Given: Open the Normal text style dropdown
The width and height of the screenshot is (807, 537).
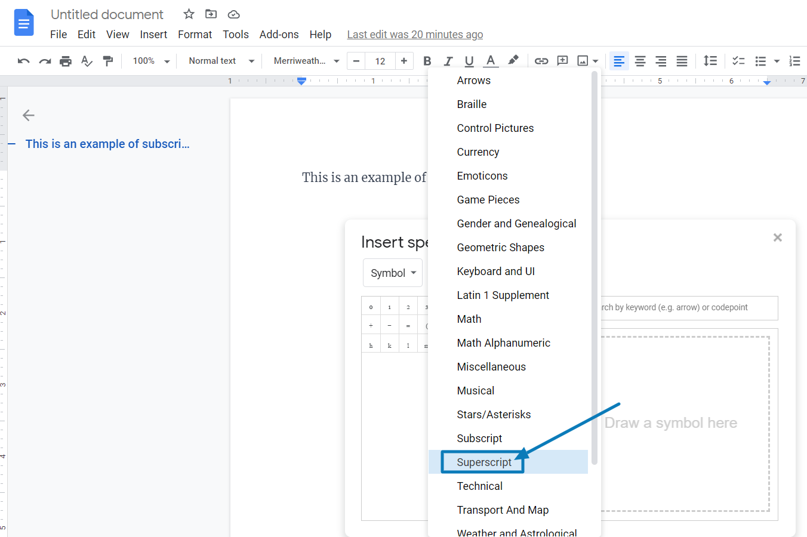Looking at the screenshot, I should click(221, 61).
